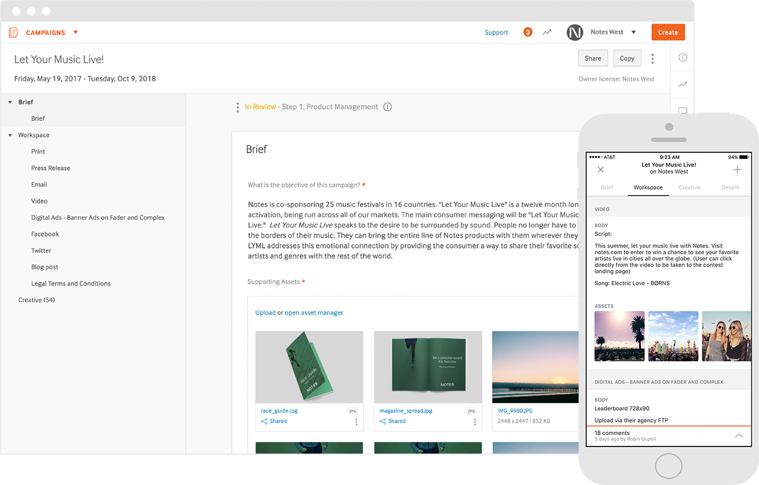Select Facebook in the Workspace tree

tap(45, 234)
